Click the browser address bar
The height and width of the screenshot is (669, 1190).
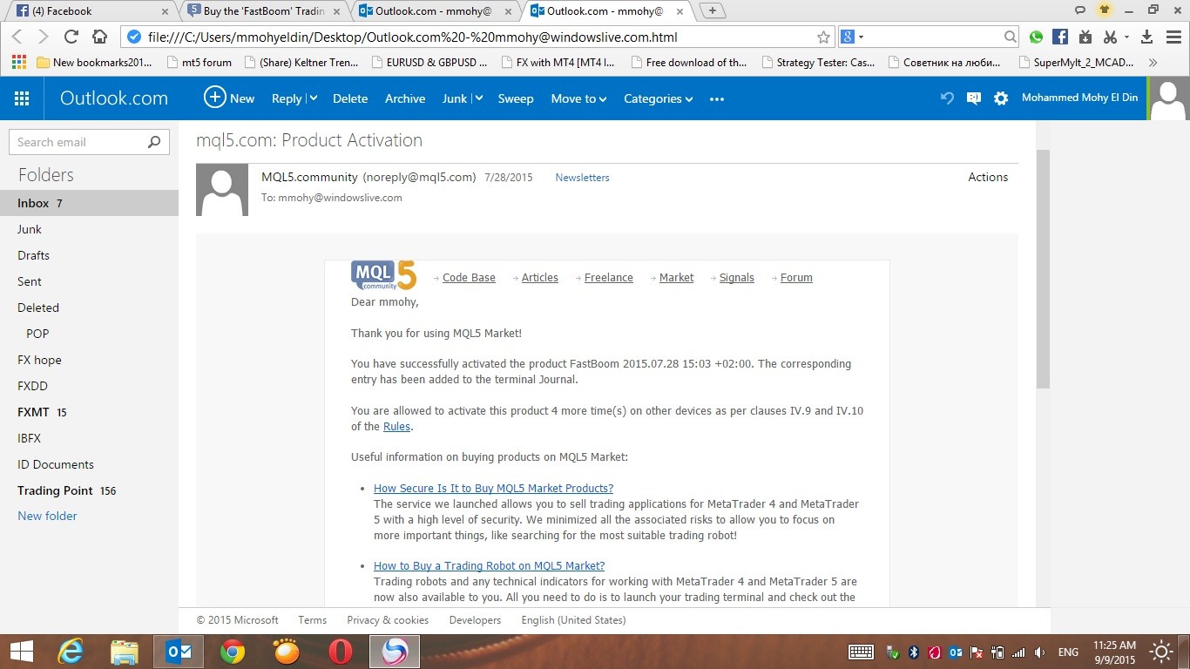[479, 37]
